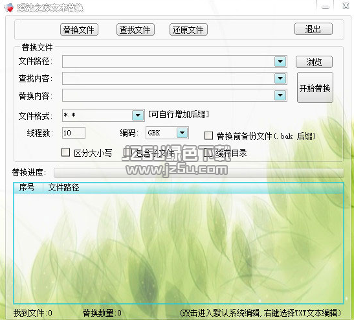The height and width of the screenshot is (320, 354).
Task: Expand the 替换内容 dropdown arrow
Action: click(280, 95)
